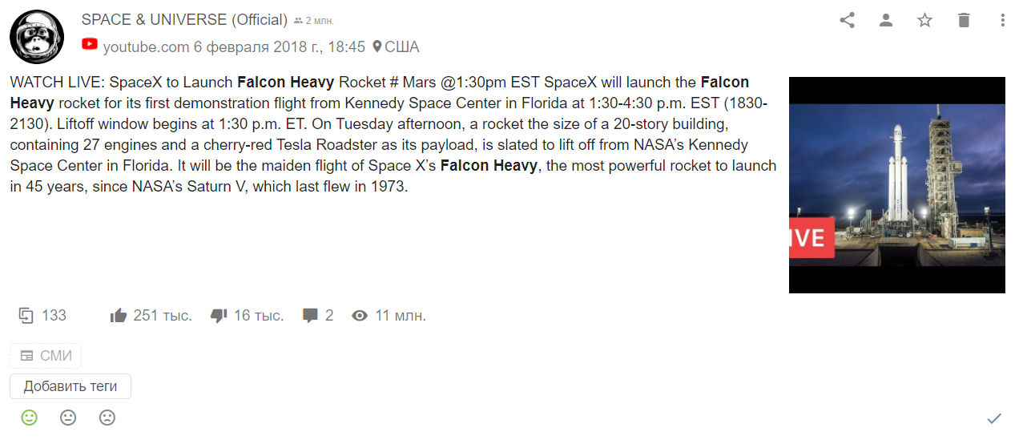Image resolution: width=1027 pixels, height=444 pixels.
Task: Open the three-dot more options menu
Action: (1003, 20)
